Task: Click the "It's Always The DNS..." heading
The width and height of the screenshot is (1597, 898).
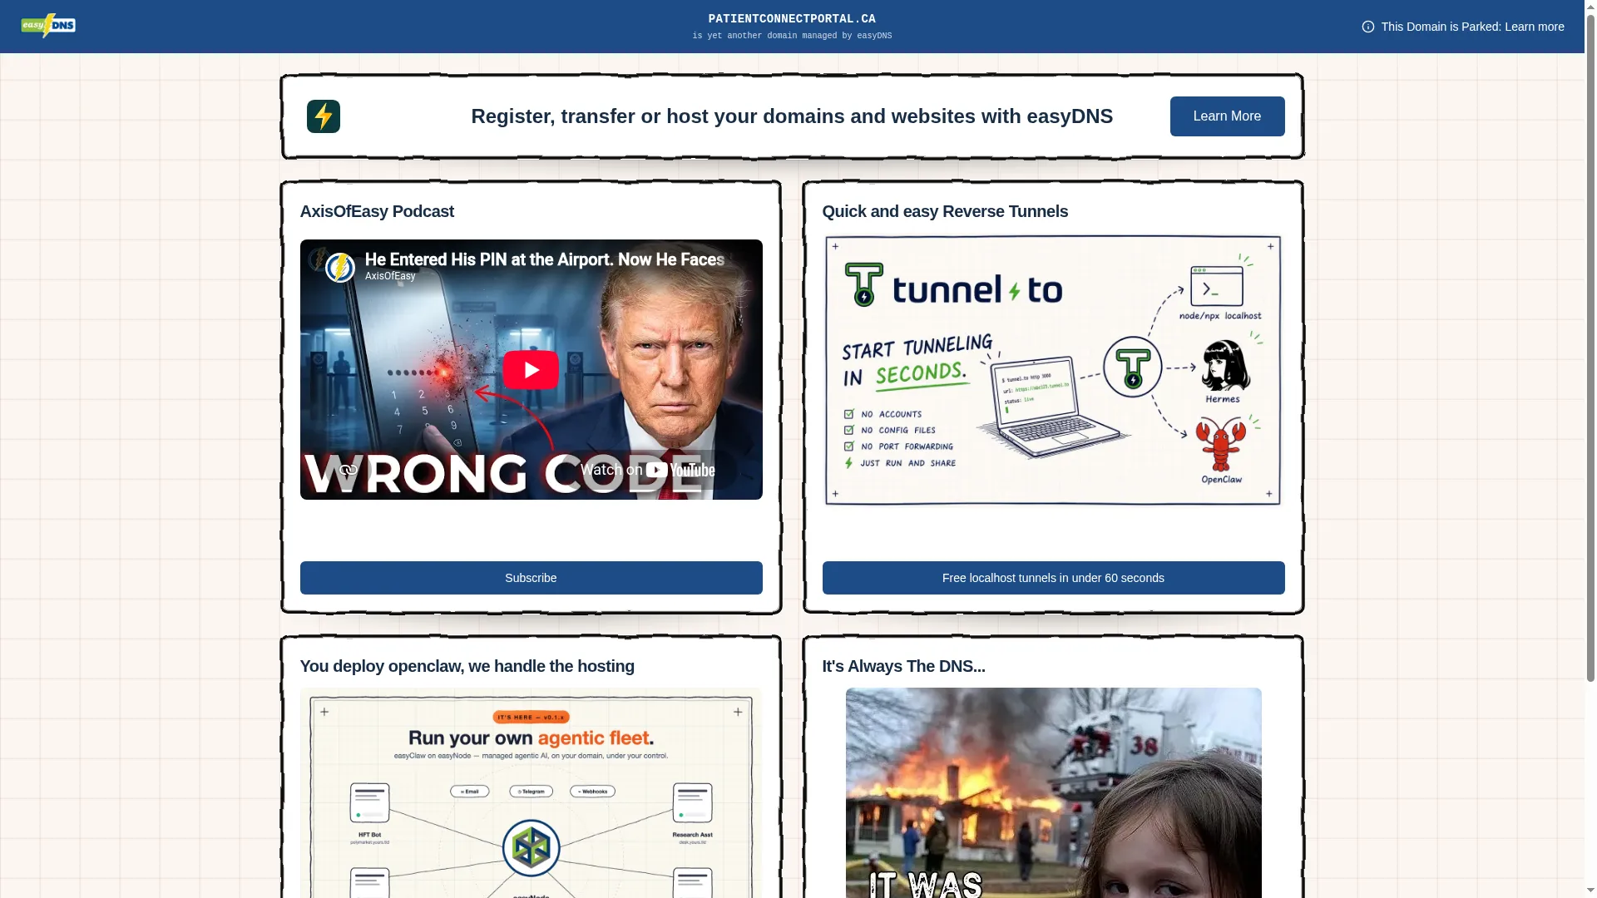Action: pos(903,666)
